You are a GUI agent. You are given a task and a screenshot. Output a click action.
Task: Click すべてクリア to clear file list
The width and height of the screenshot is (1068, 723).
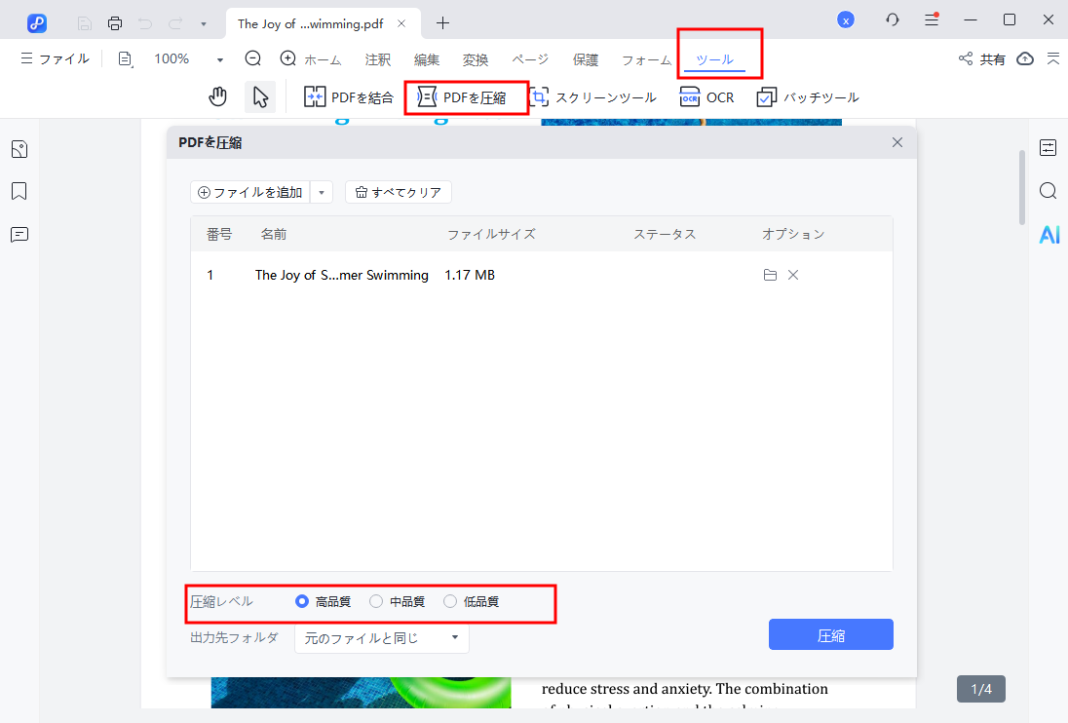pyautogui.click(x=398, y=192)
